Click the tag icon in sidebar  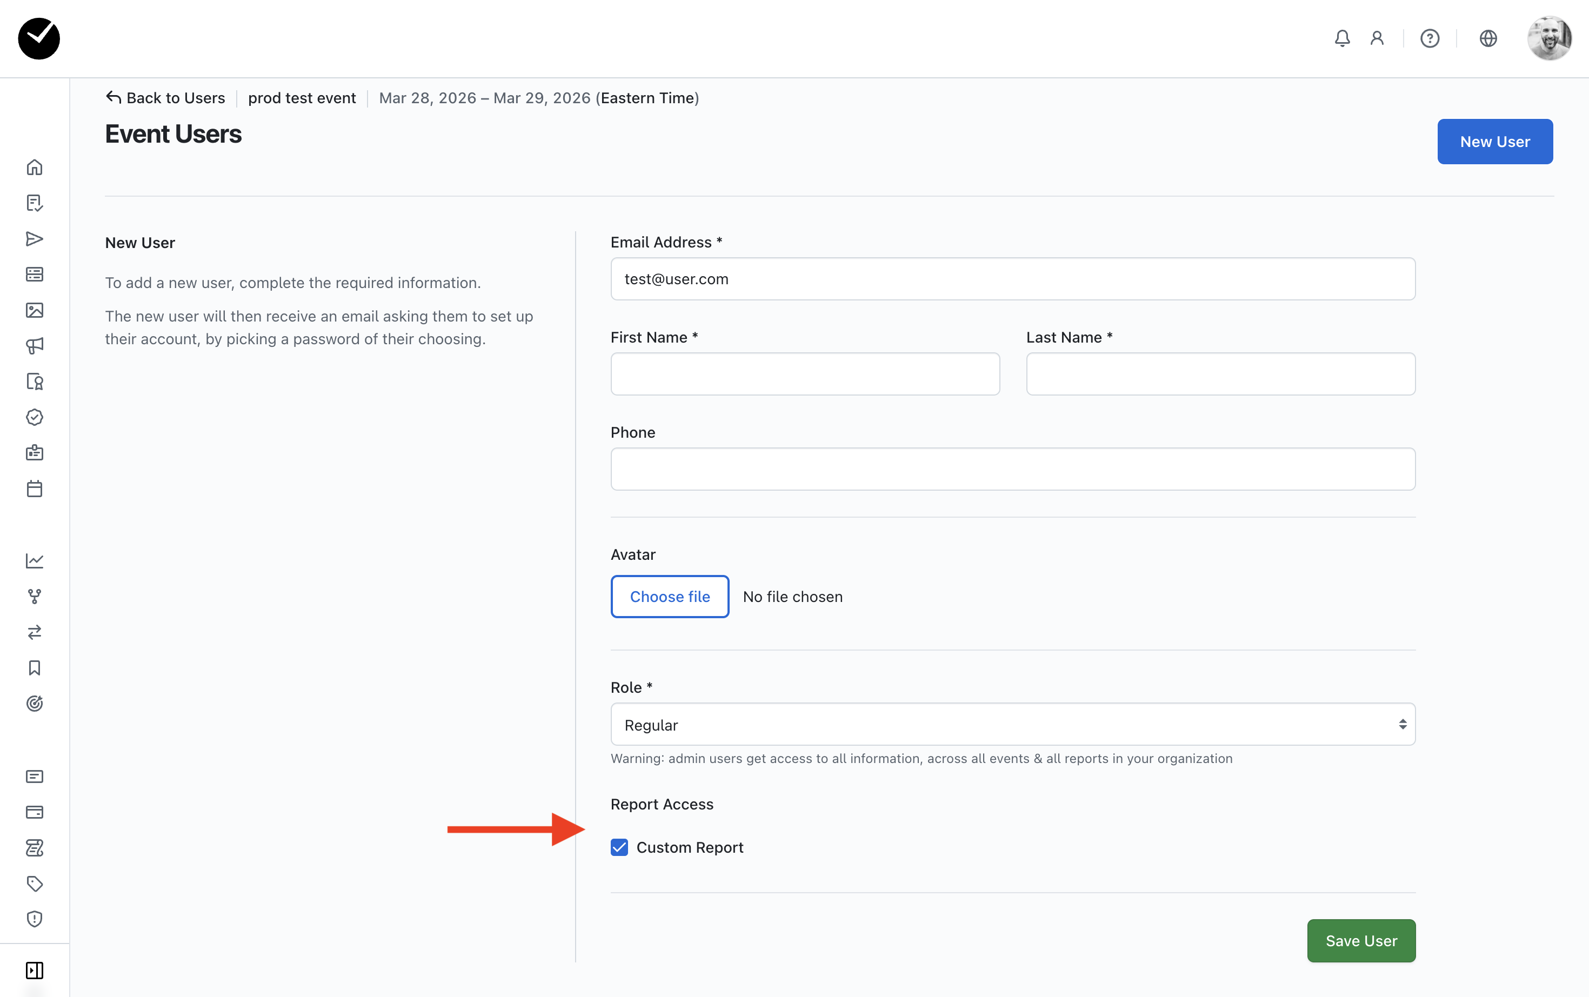(x=34, y=883)
